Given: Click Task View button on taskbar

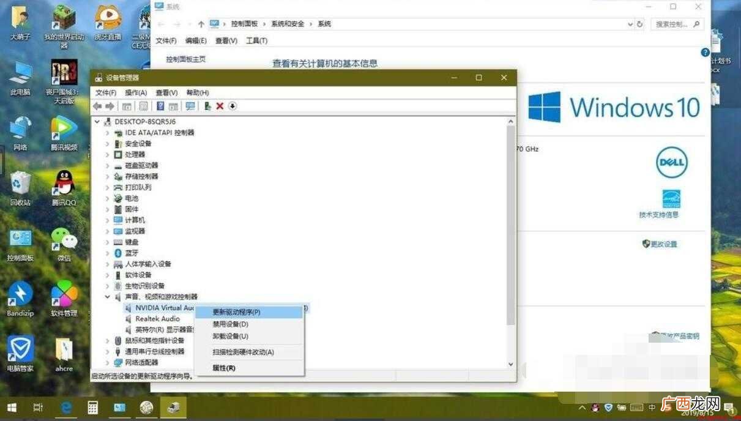Looking at the screenshot, I should tap(38, 408).
